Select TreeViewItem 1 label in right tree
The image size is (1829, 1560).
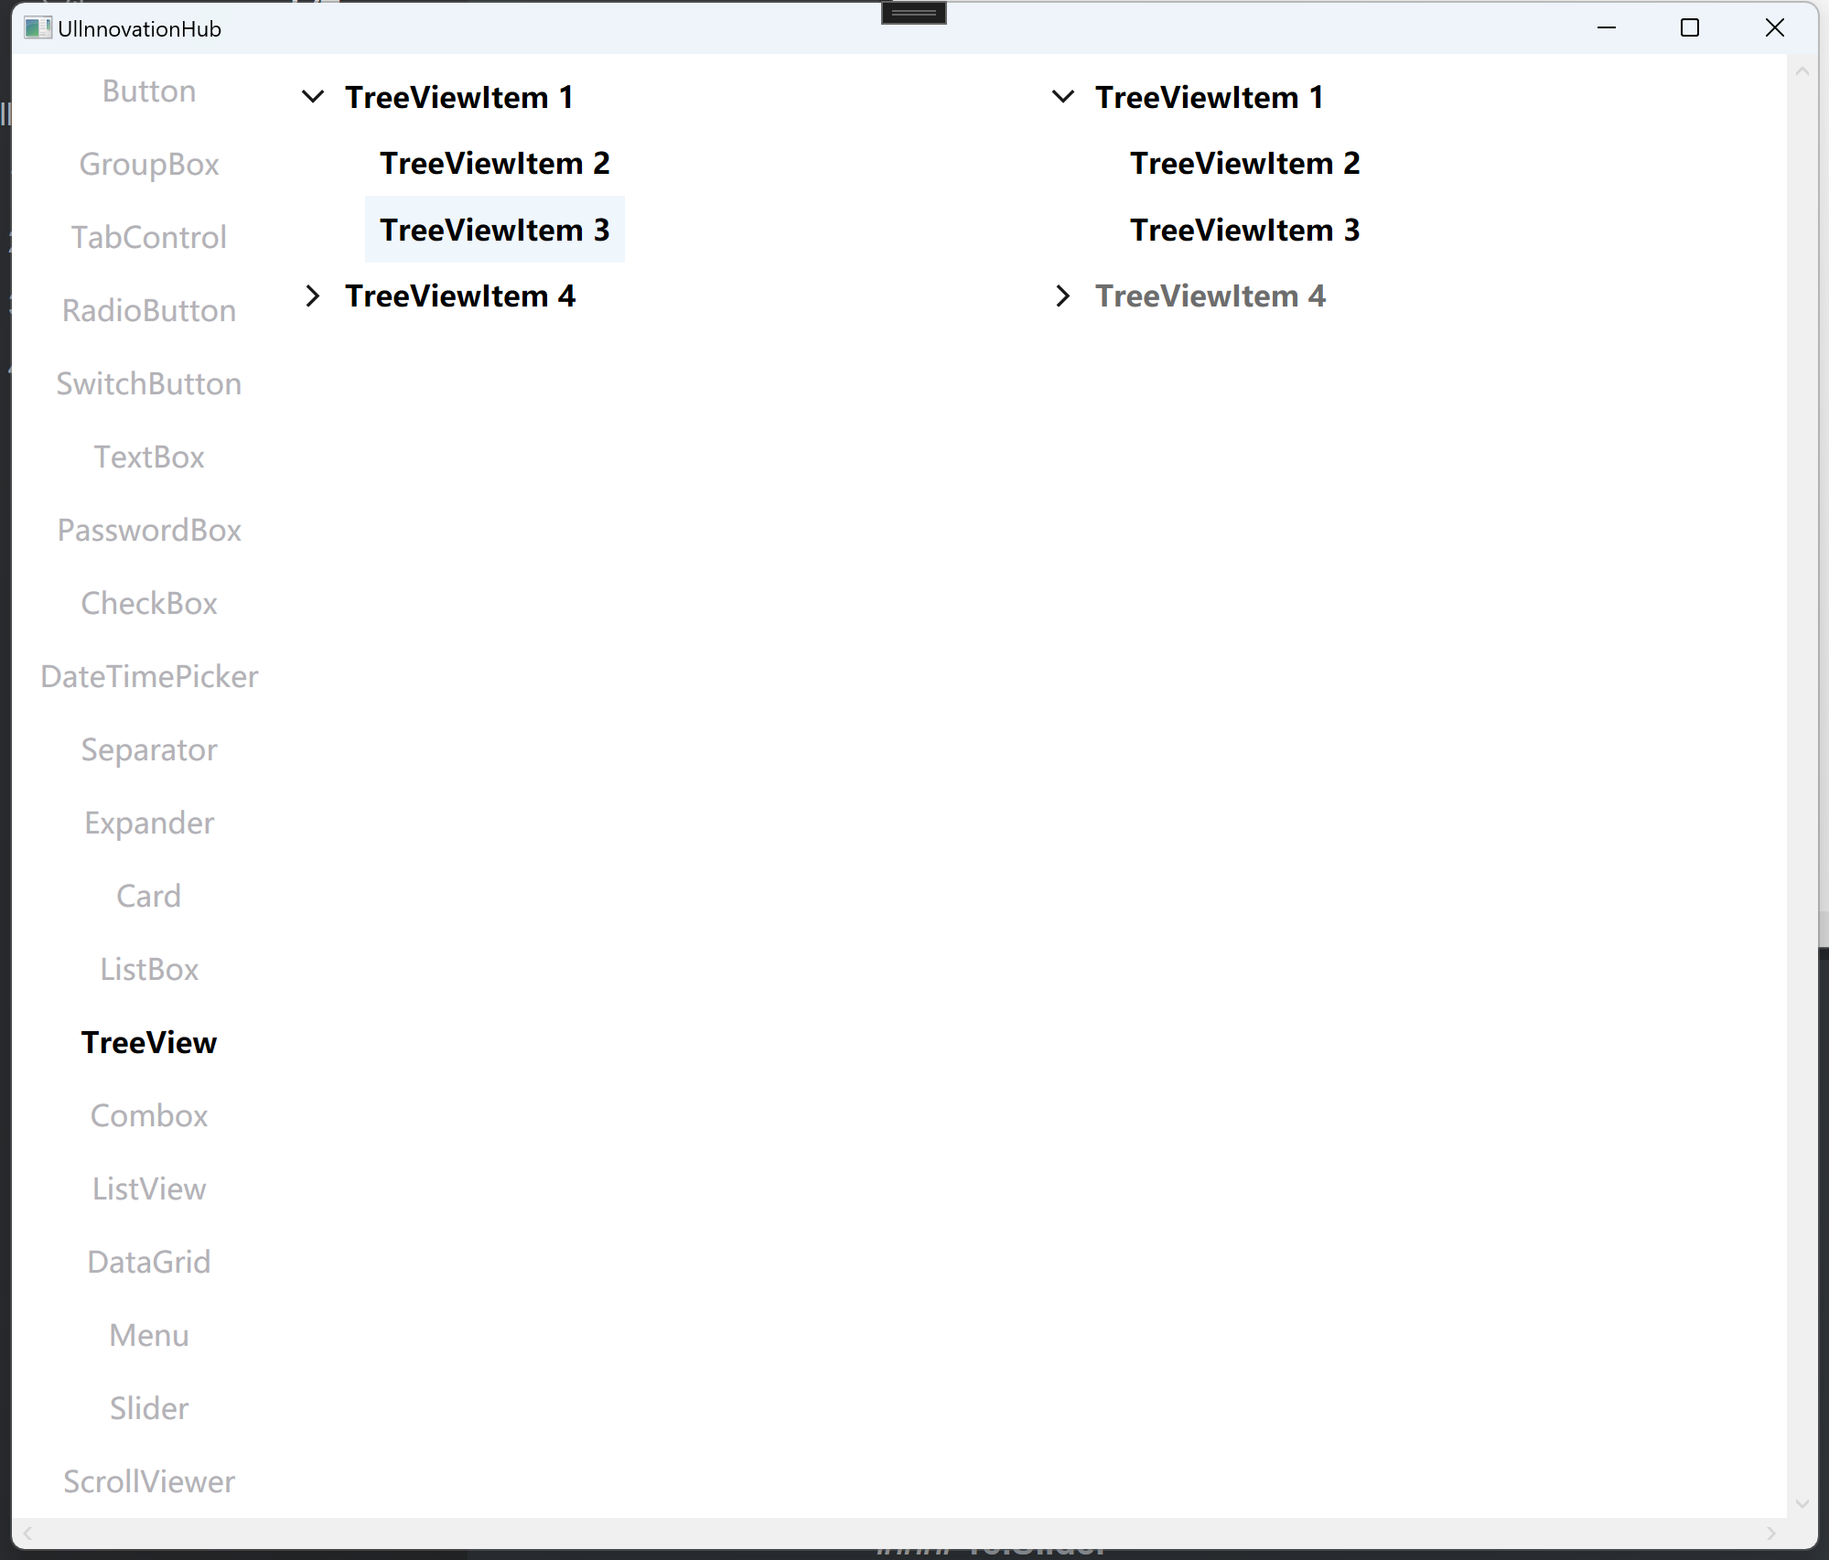[x=1210, y=97]
